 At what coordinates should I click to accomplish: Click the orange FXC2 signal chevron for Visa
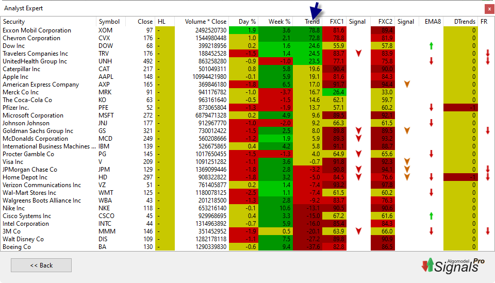[x=407, y=161]
